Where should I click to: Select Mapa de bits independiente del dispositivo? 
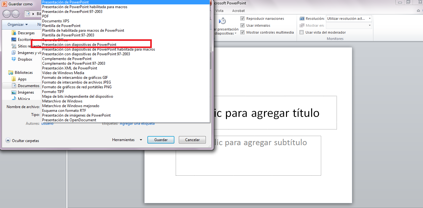pos(126,96)
